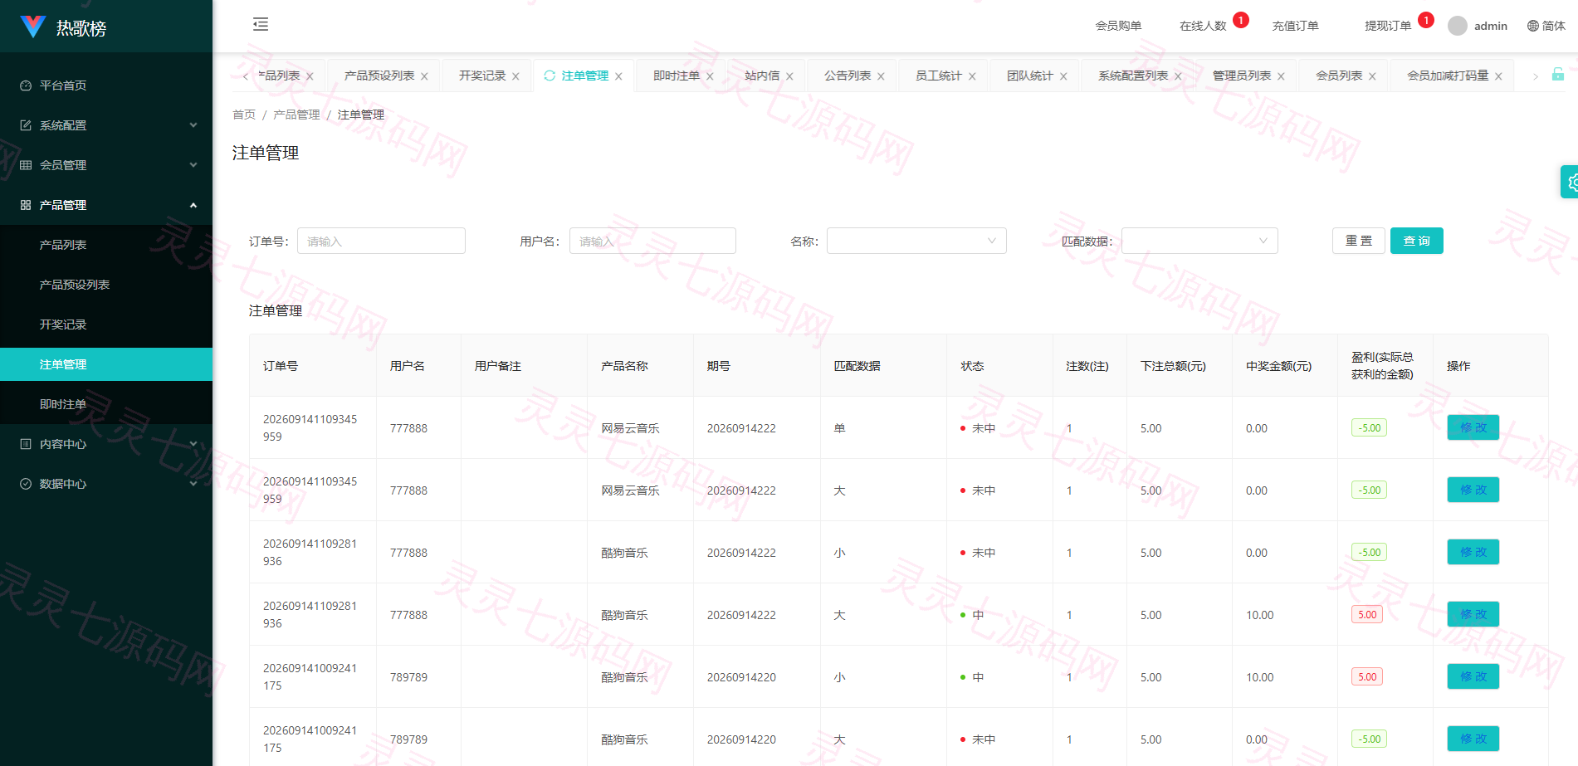The width and height of the screenshot is (1578, 766).
Task: Open the settings gear panel on the right edge
Action: (1570, 182)
